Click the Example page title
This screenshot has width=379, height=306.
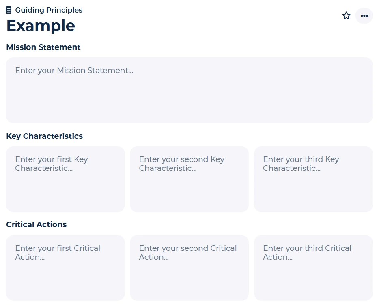pyautogui.click(x=41, y=26)
